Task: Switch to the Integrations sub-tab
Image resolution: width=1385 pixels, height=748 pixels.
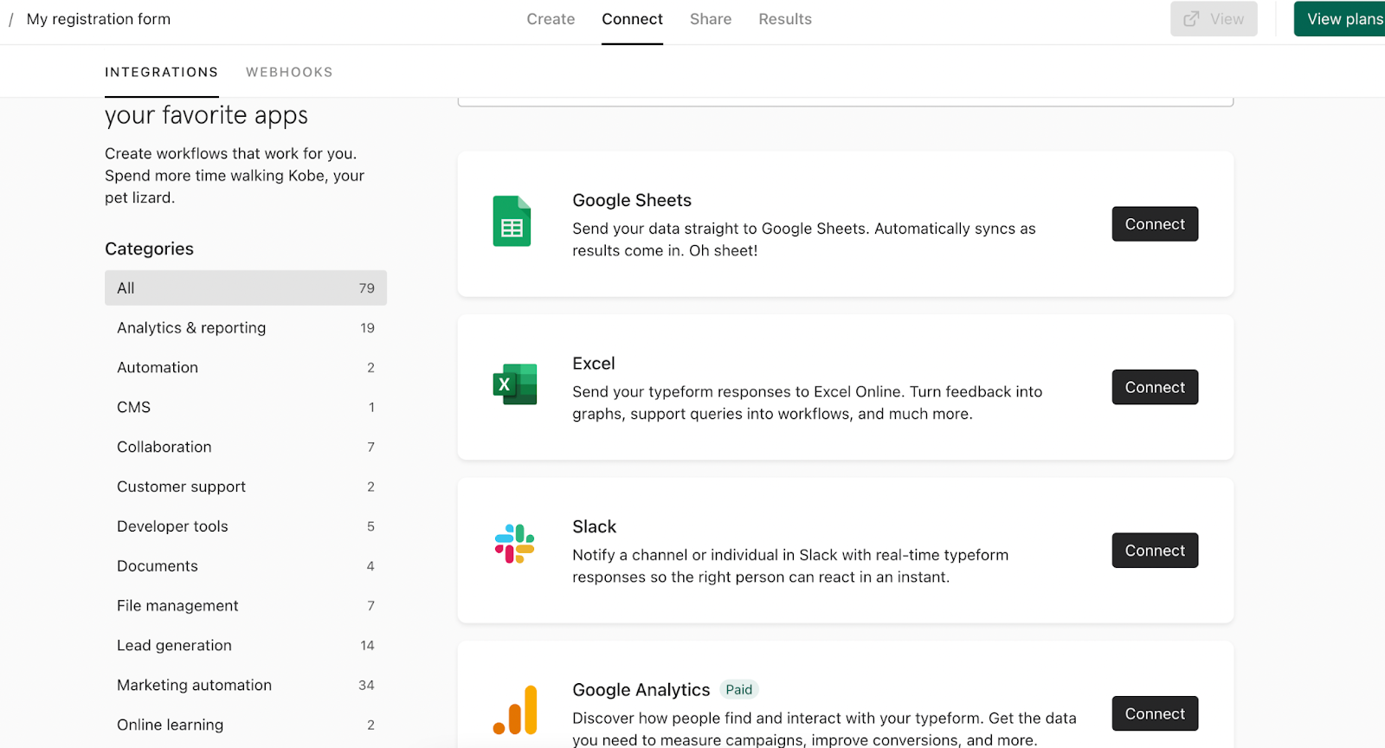Action: click(162, 72)
